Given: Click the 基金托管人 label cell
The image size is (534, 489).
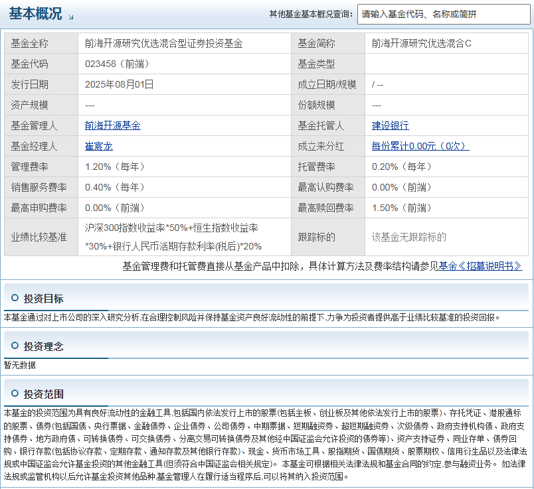Looking at the screenshot, I should tap(328, 125).
